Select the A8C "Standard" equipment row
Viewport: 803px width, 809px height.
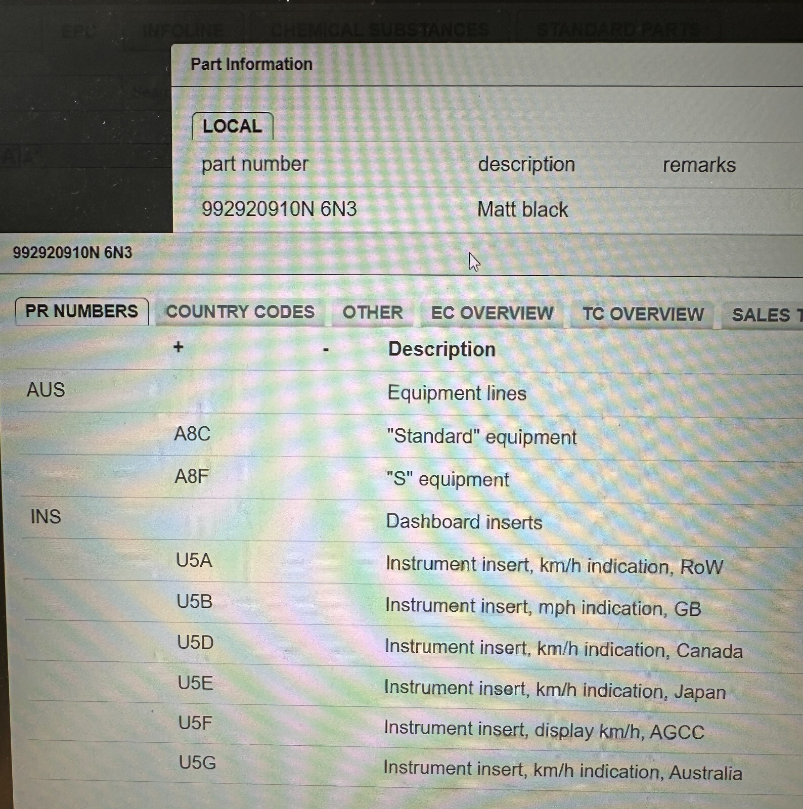481,436
